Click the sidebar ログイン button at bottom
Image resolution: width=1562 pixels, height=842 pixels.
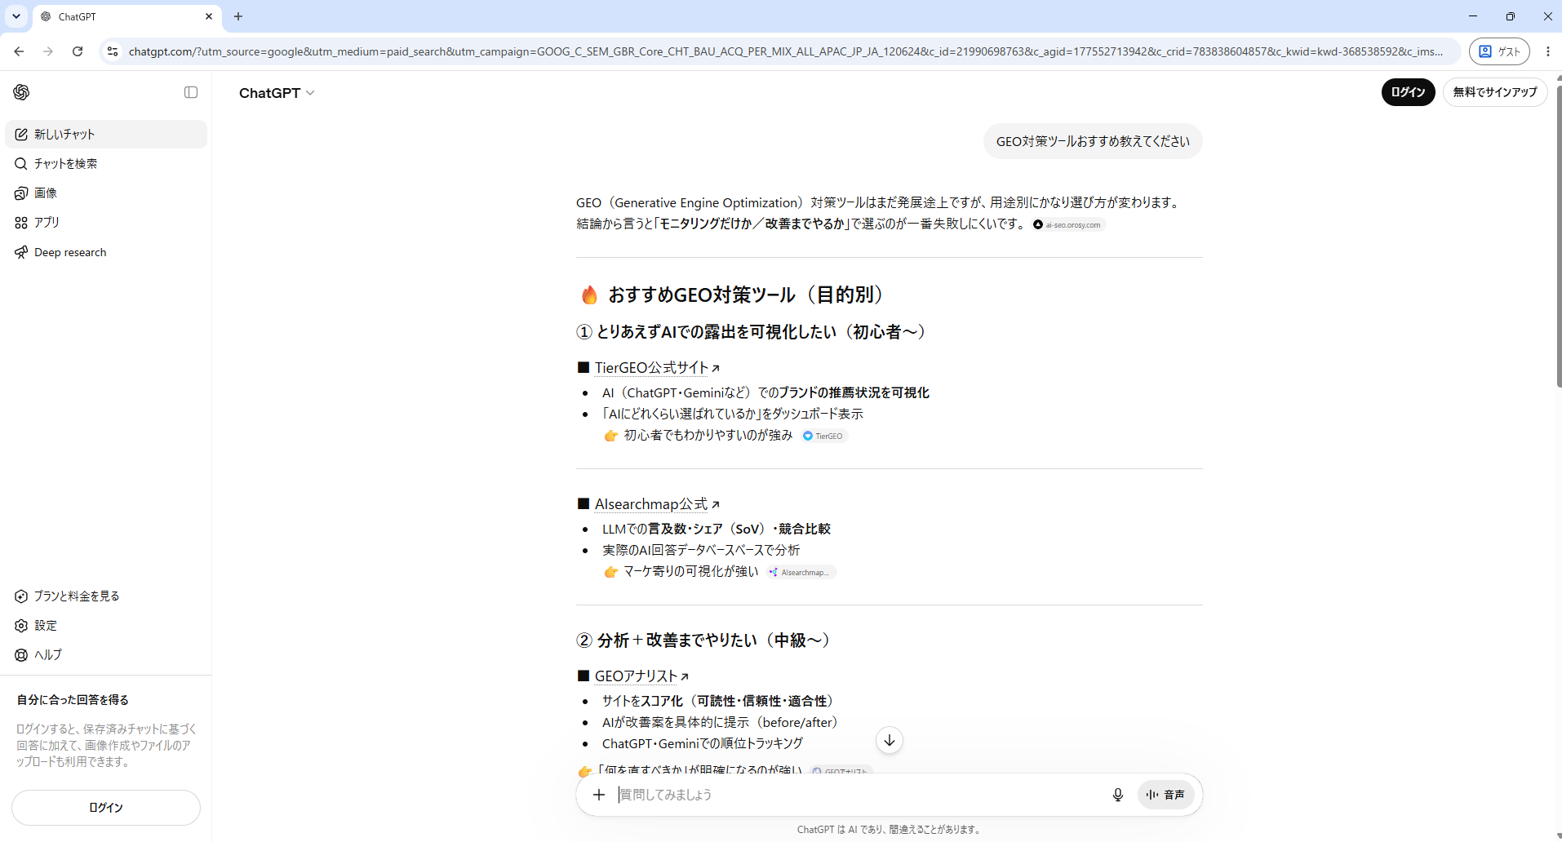(106, 808)
